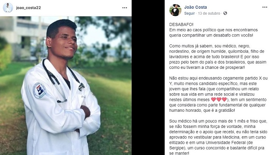Click the globe public-privacy icon
Viewport: 272px width, 155px height.
pos(225,13)
